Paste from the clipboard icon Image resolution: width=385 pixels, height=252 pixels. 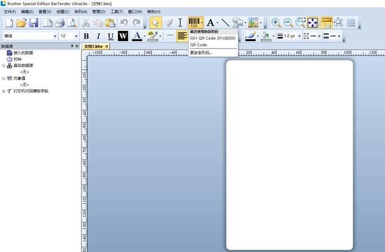110,23
